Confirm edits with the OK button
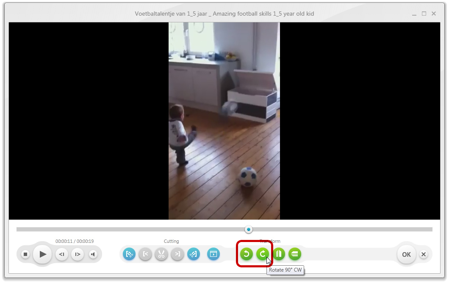Screen dimensions: 449x283 point(406,254)
